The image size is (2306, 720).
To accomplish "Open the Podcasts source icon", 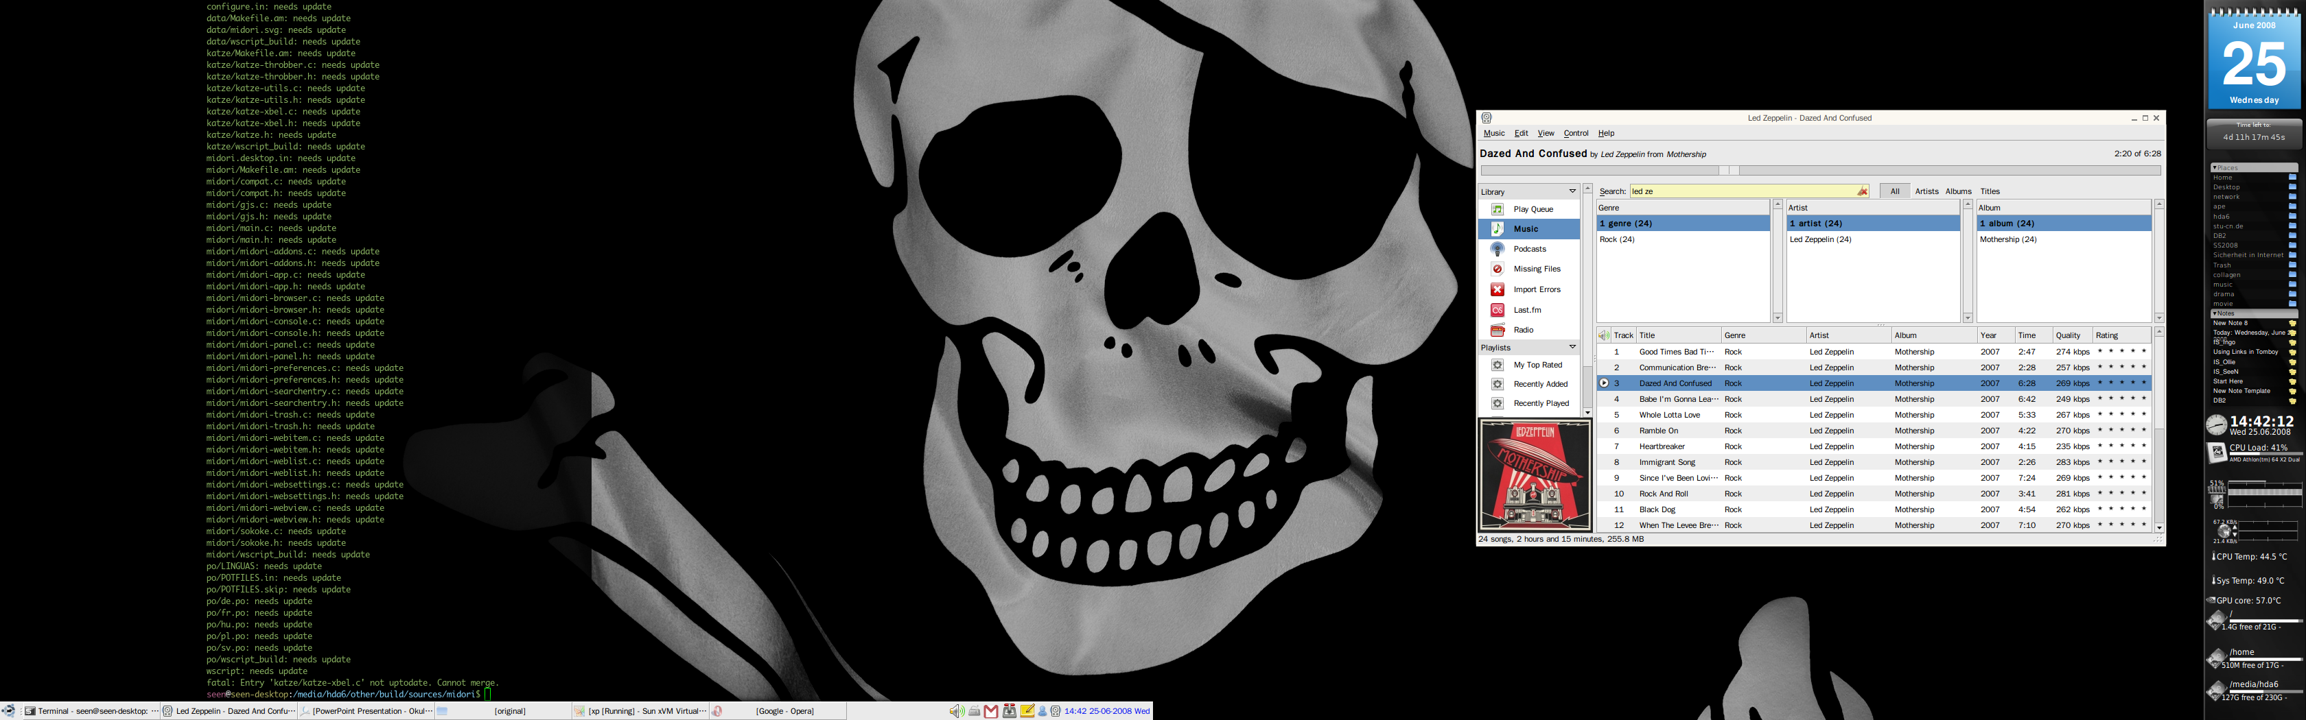I will (x=1497, y=249).
